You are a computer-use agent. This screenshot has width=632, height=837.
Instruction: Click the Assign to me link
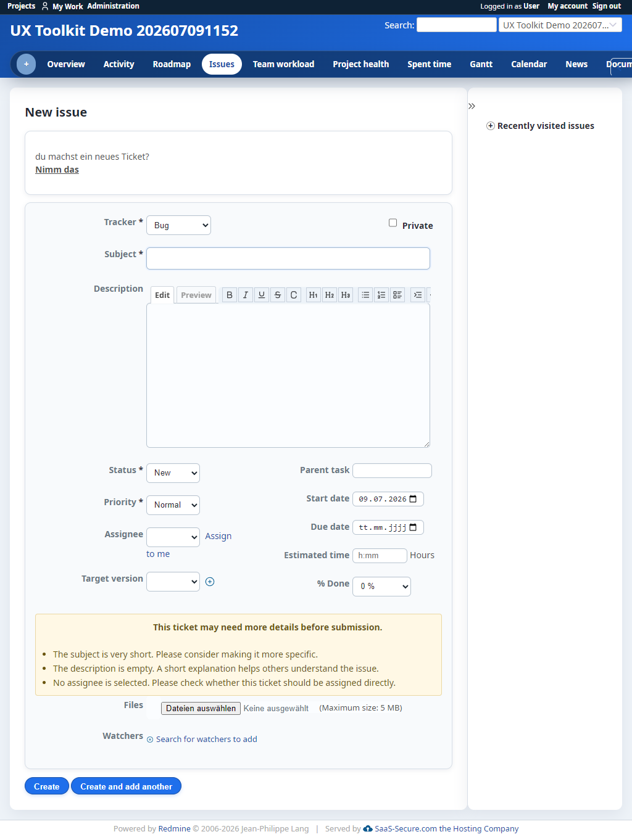point(218,536)
